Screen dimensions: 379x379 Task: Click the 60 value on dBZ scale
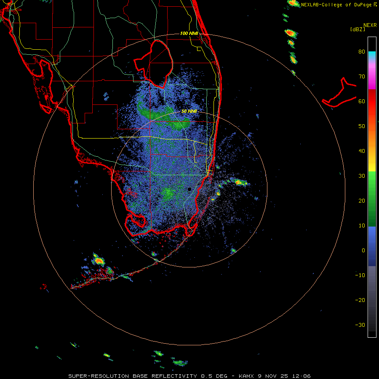pos(362,101)
